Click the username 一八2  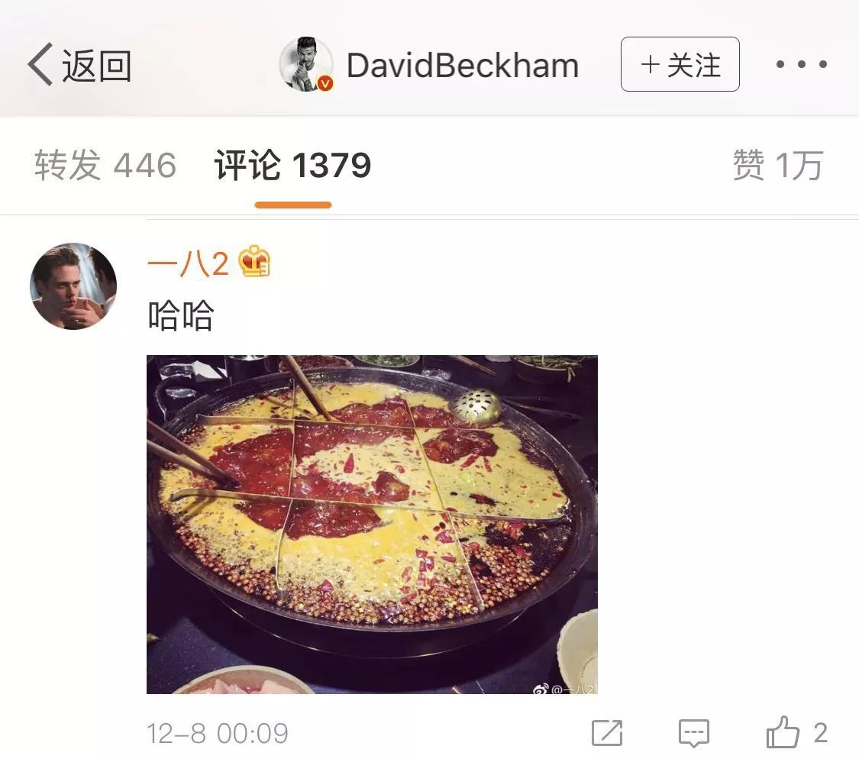pyautogui.click(x=188, y=263)
